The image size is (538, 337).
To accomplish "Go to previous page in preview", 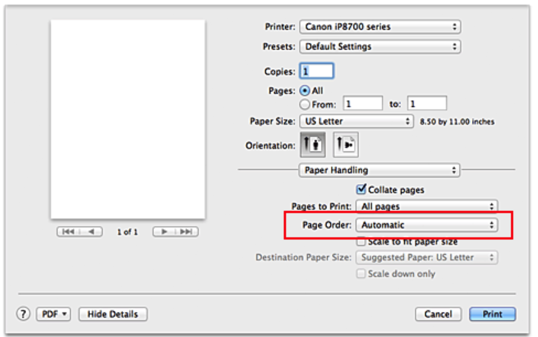I will (91, 232).
